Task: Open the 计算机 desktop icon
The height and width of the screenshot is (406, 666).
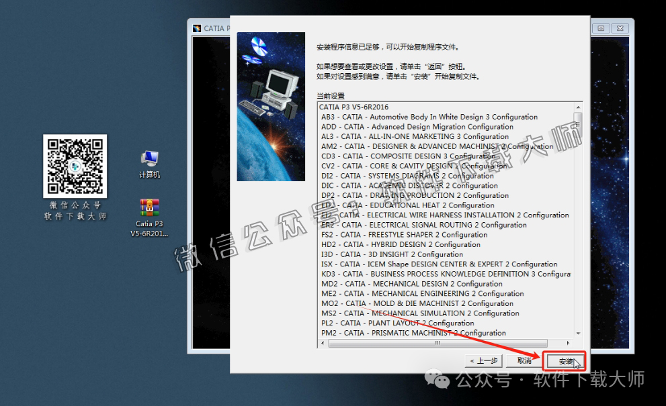Action: pos(149,160)
